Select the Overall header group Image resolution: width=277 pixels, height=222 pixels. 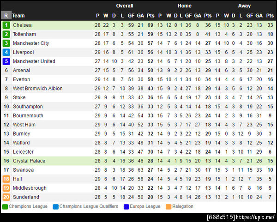[x=125, y=6]
